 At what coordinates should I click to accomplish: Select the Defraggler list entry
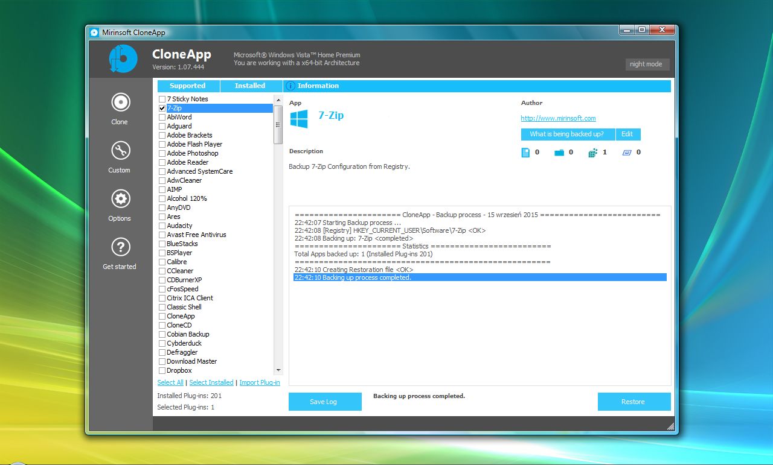point(182,353)
